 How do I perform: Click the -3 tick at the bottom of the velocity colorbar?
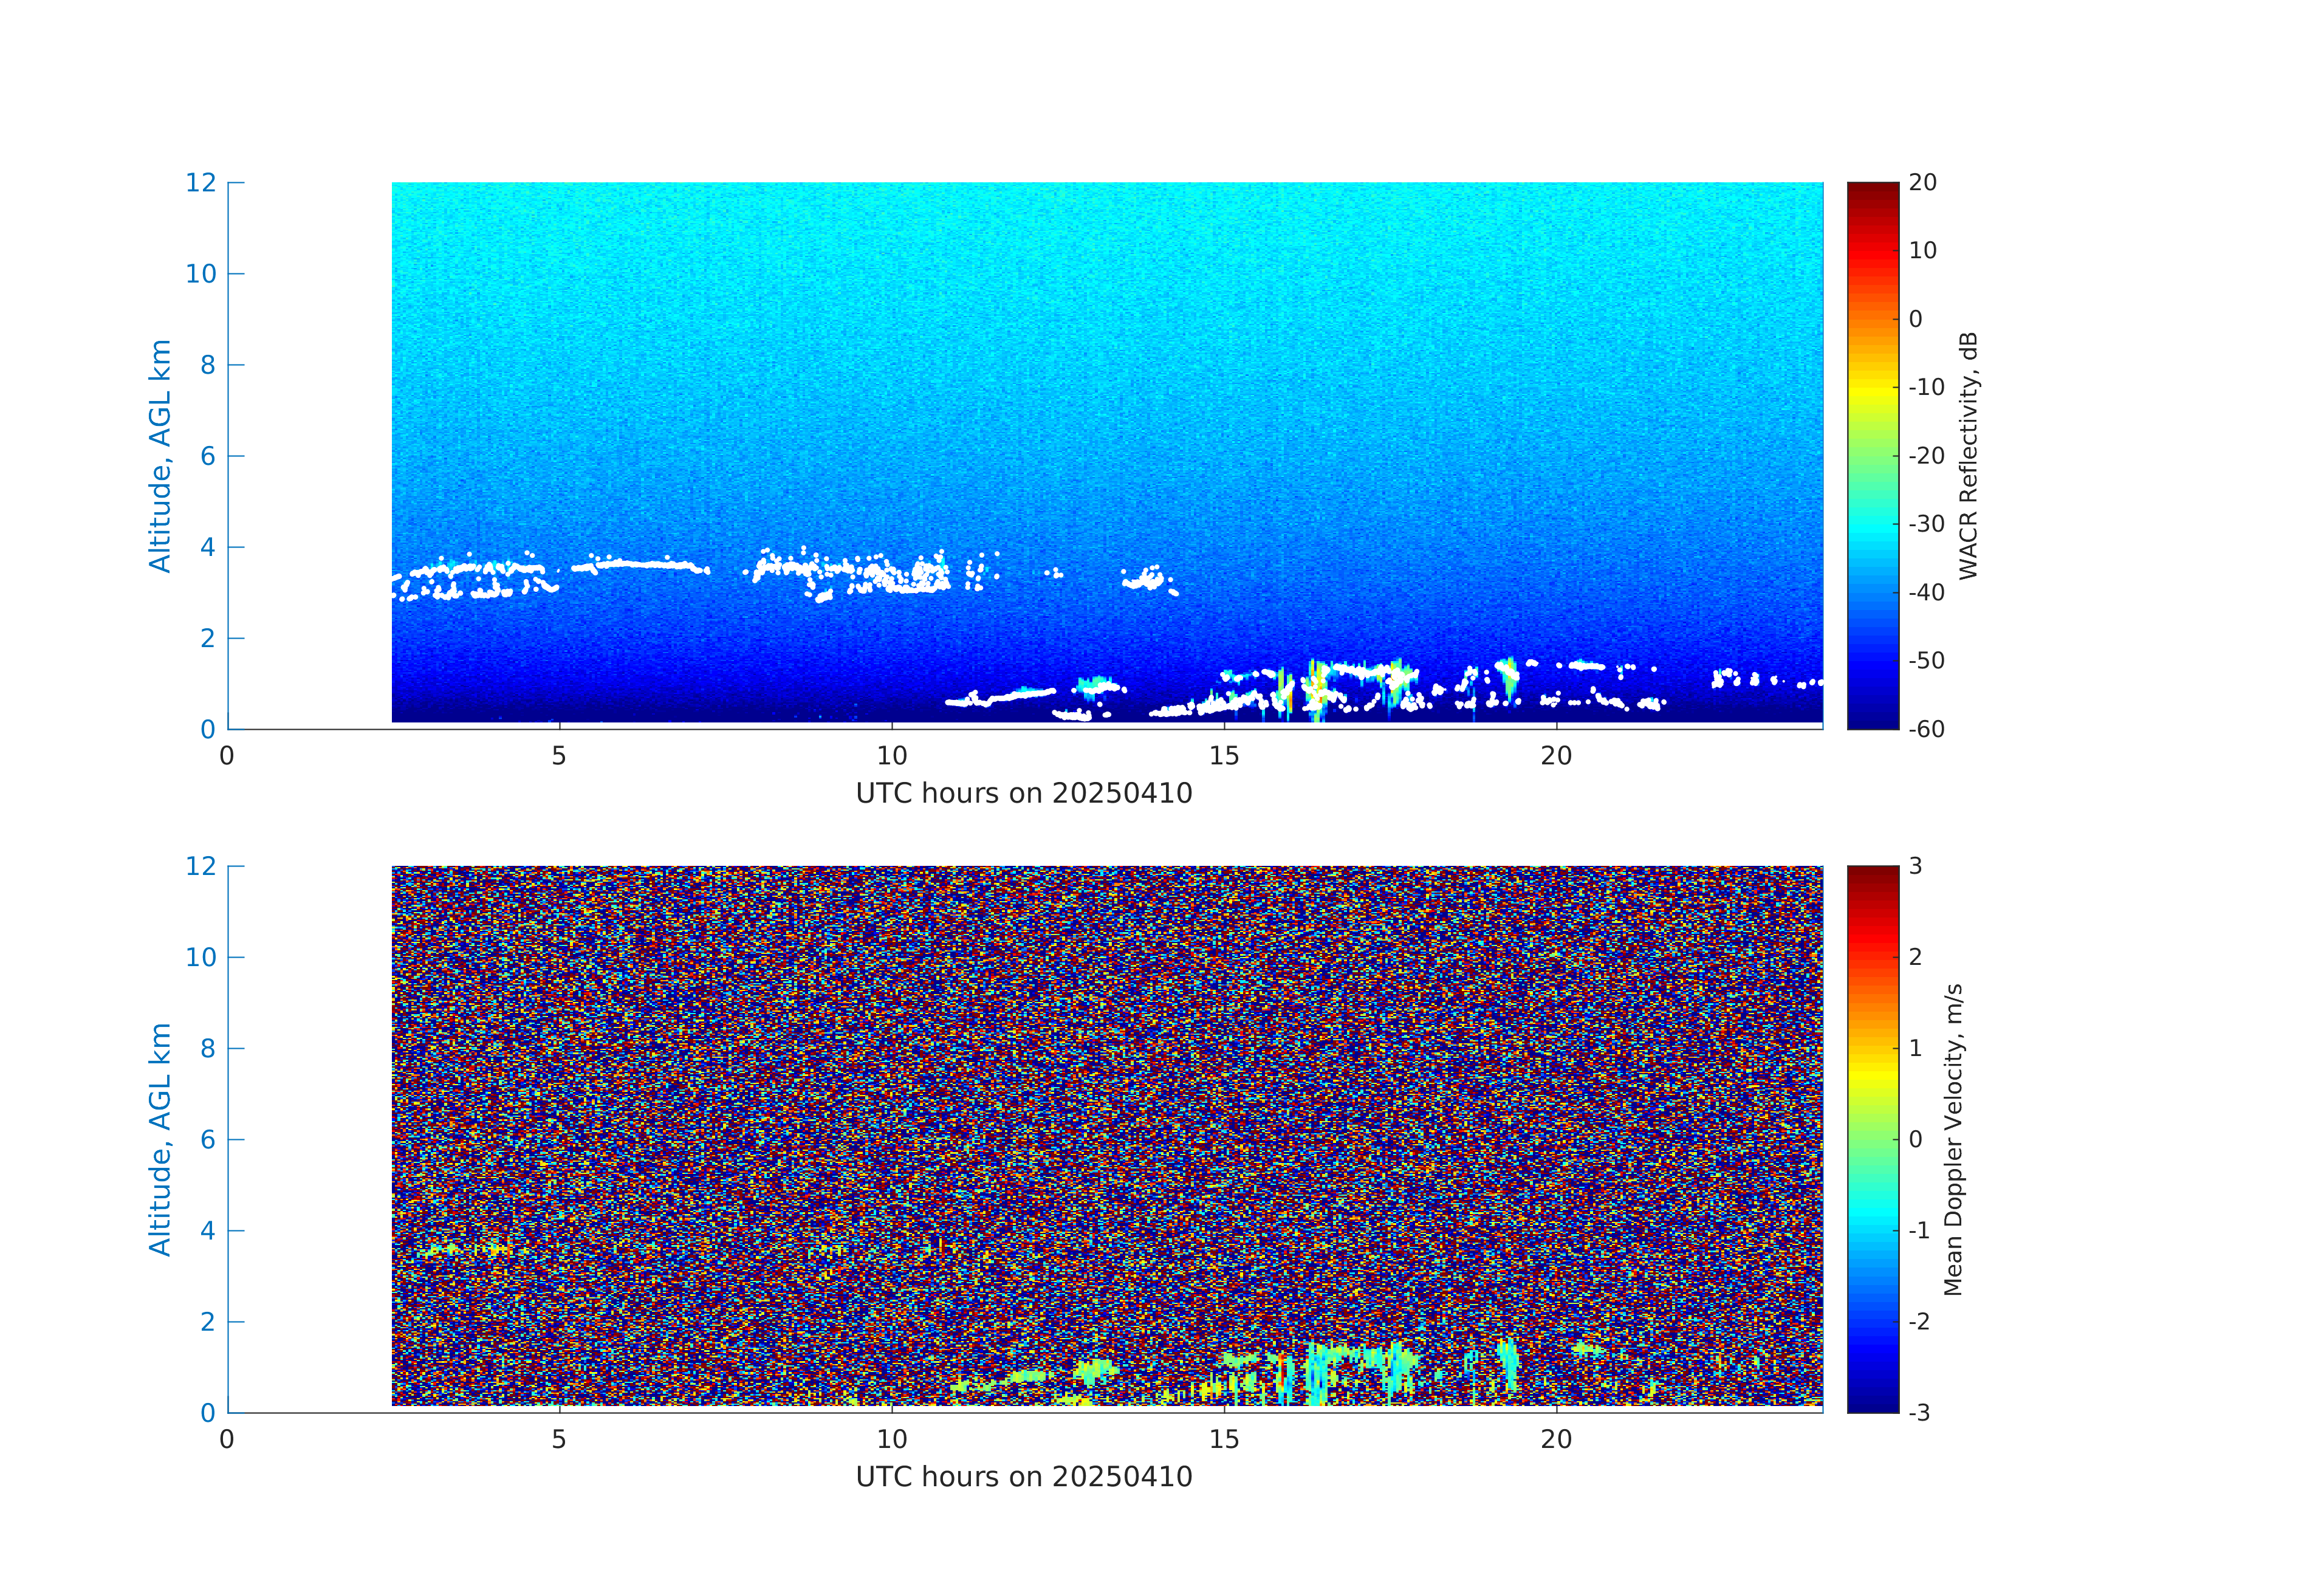tap(1918, 1413)
